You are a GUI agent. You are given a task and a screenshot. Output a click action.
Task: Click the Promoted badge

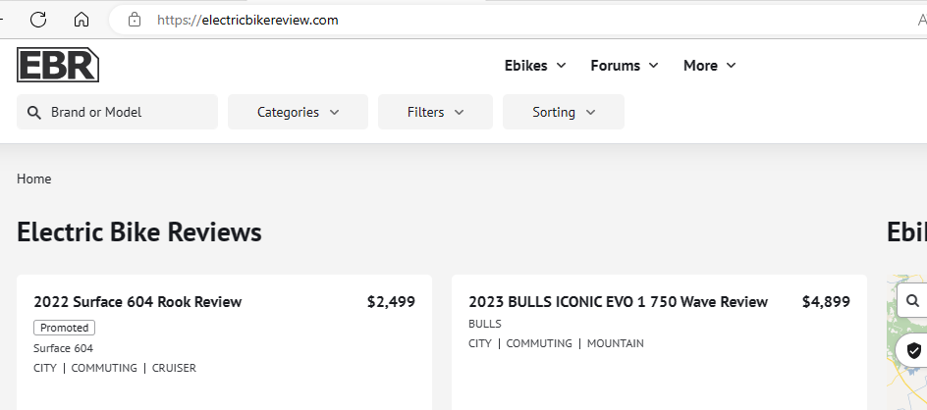[64, 328]
